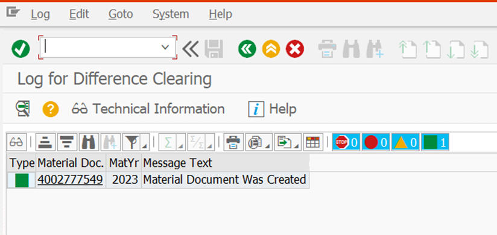Go to Previous Page icon
497x235 pixels.
click(432, 50)
